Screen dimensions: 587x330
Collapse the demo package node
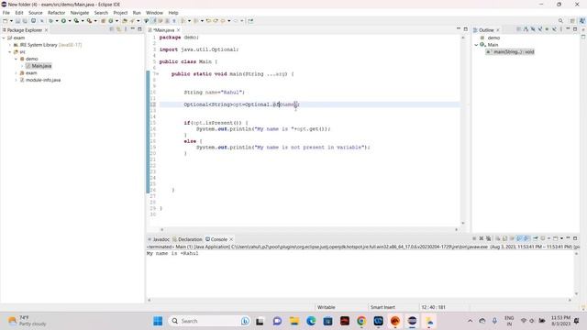click(x=17, y=59)
